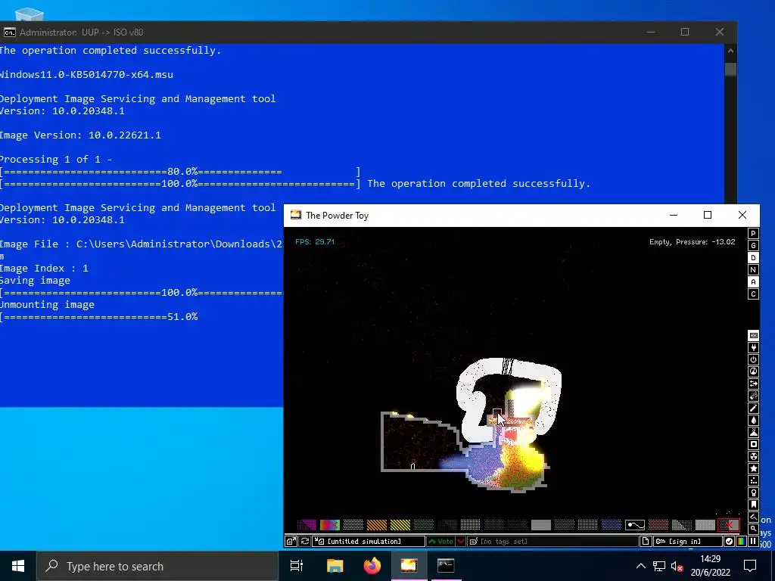The width and height of the screenshot is (775, 581).
Task: Launch Firefox from the taskbar
Action: point(372,566)
